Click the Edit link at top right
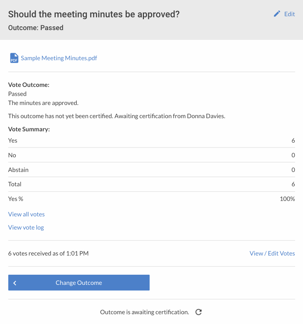The image size is (303, 324). pos(289,14)
